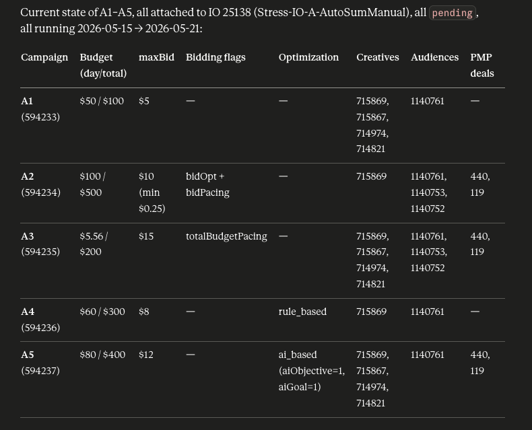This screenshot has width=532, height=430.
Task: Click PMP deals '440, 119' in A5 row
Action: 480,363
